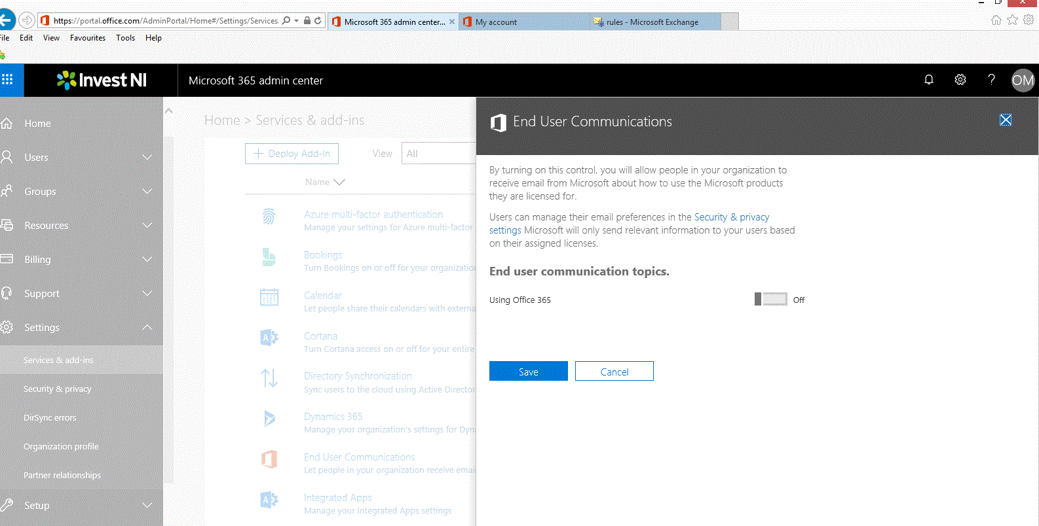Viewport: 1039px width, 526px height.
Task: Open help question mark icon
Action: pos(991,80)
